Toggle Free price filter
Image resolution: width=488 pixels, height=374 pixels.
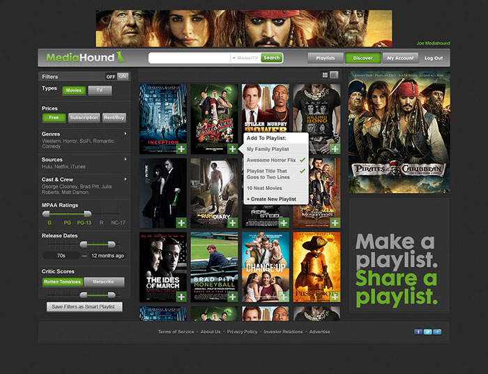[x=54, y=118]
